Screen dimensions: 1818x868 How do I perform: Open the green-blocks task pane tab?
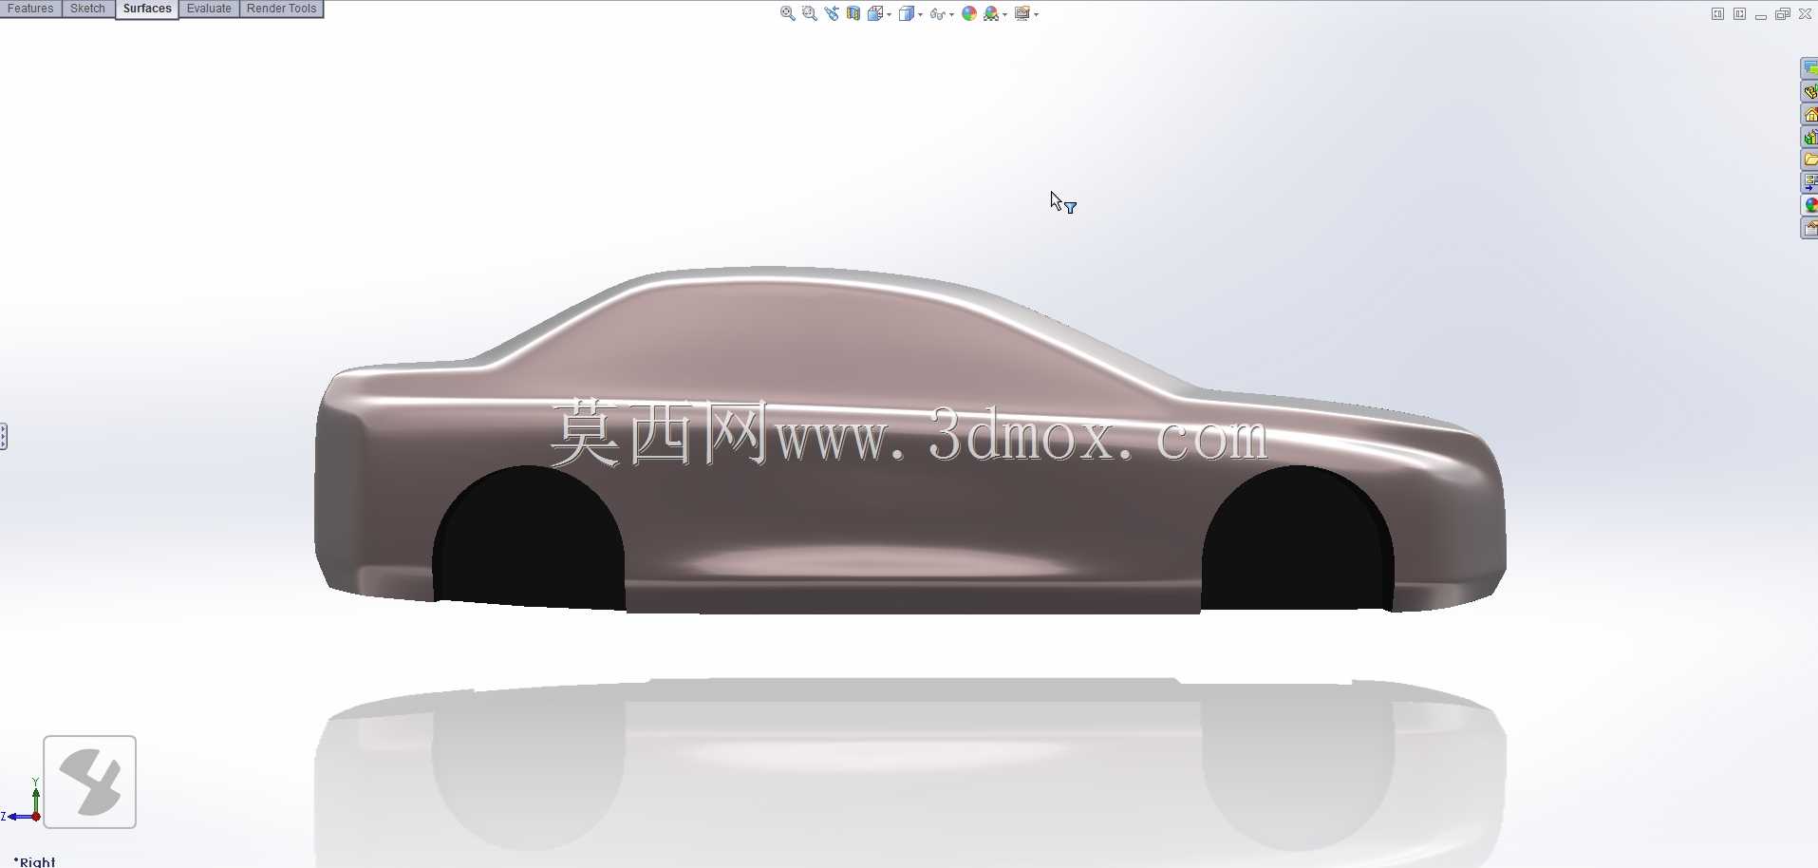1809,137
